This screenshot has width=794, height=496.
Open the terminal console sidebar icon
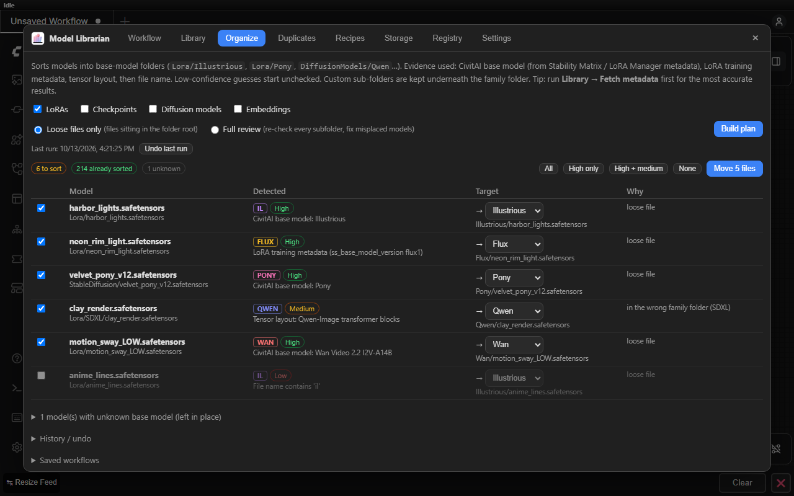pyautogui.click(x=17, y=388)
